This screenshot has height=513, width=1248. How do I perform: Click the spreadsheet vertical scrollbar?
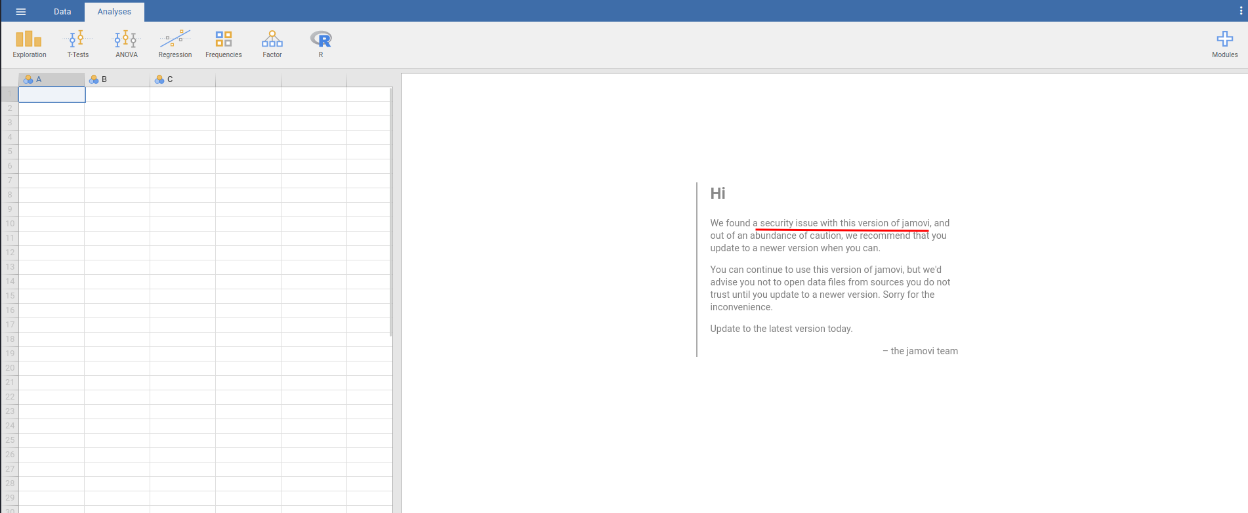point(391,212)
